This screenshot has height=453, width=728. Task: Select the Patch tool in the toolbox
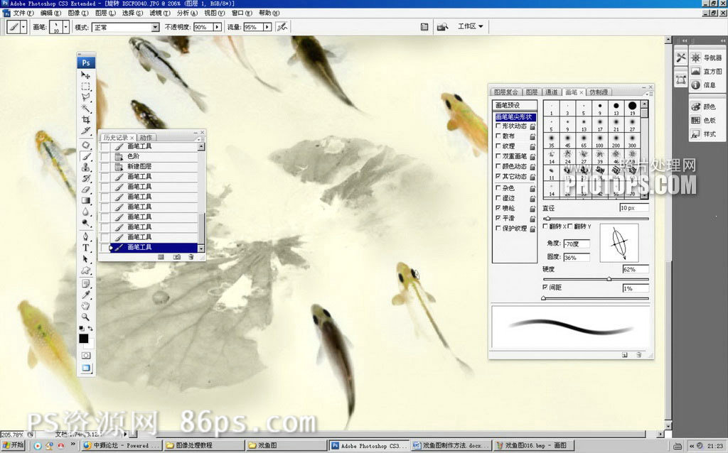pyautogui.click(x=86, y=145)
